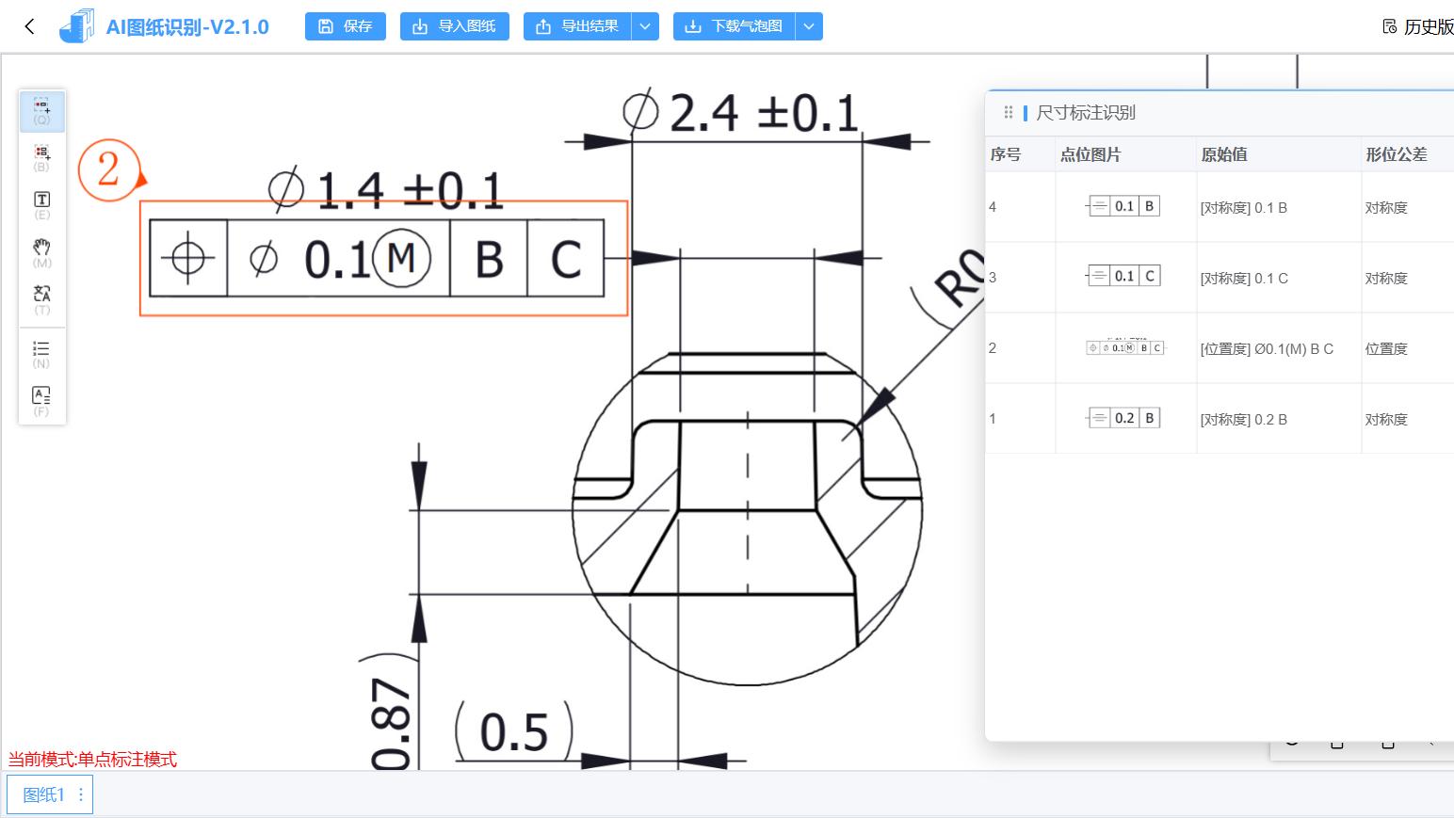
Task: Select the translate tool (T)
Action: pyautogui.click(x=42, y=299)
